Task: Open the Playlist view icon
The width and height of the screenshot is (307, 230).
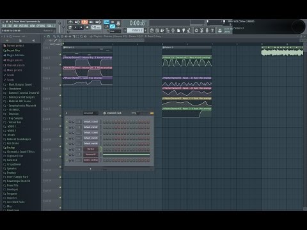Action: 152,31
